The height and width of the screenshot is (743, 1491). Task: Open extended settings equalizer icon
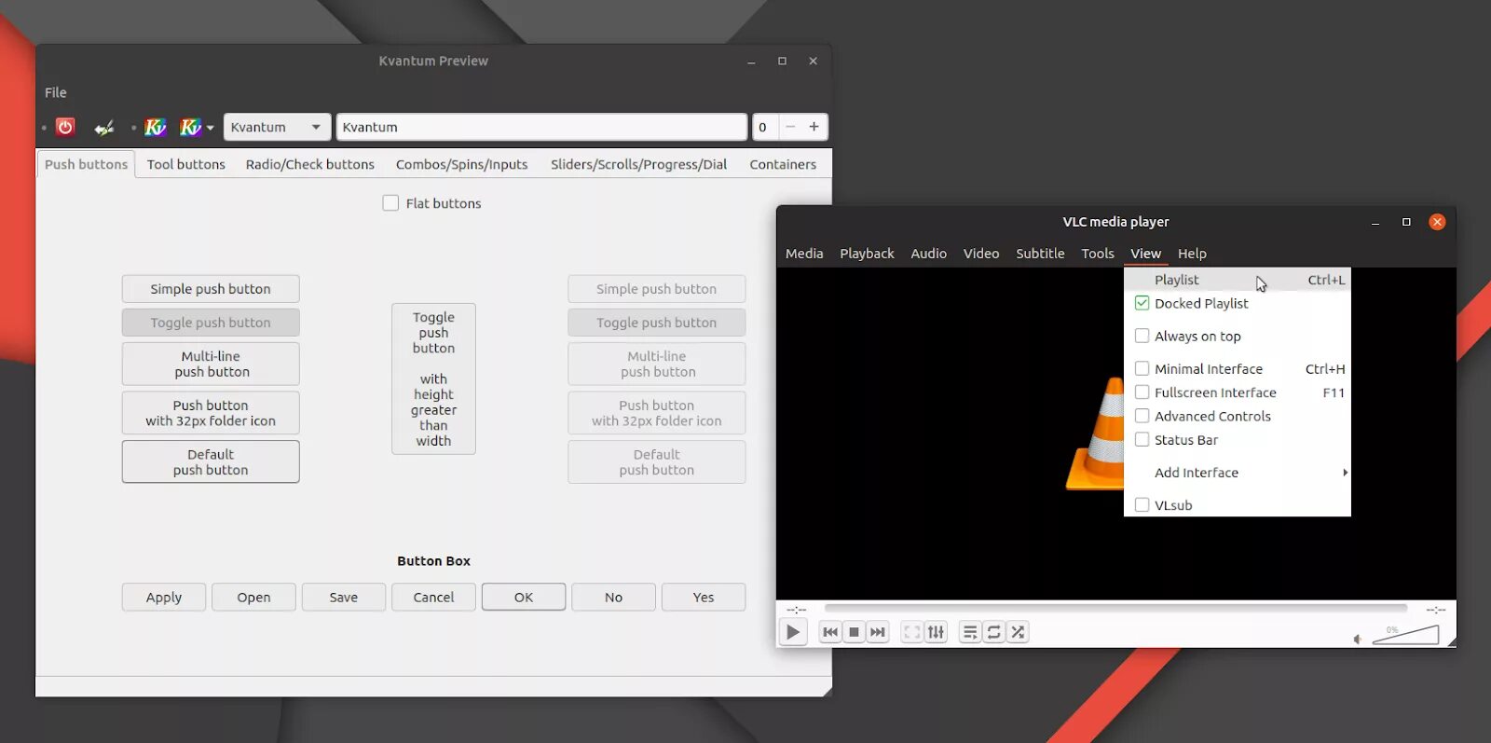click(936, 632)
